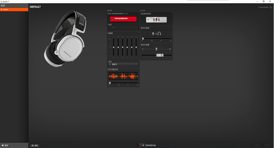Open the 配置 list button in the bottom bar
This screenshot has height=148, width=274.
35,145
